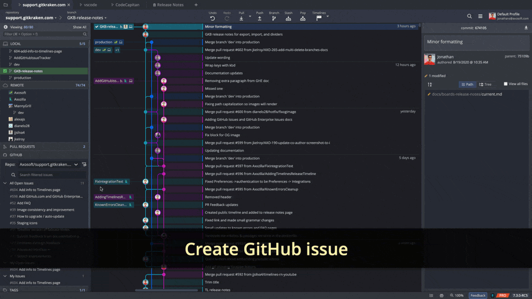The width and height of the screenshot is (532, 299).
Task: Open the hamburger menu icon
Action: coord(480,16)
